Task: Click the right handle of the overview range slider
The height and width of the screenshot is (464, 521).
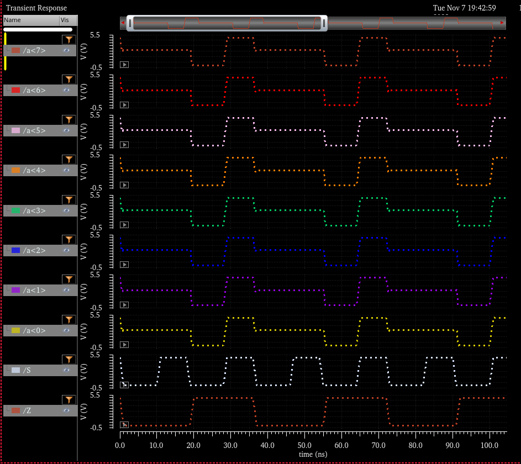Action: (x=324, y=23)
